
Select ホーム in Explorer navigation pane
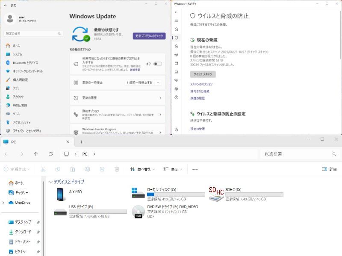coord(16,183)
